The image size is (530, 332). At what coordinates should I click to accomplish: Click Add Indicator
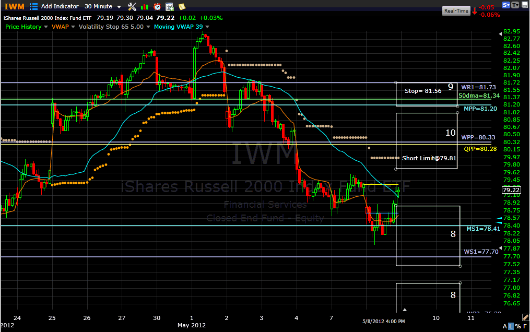pos(60,6)
